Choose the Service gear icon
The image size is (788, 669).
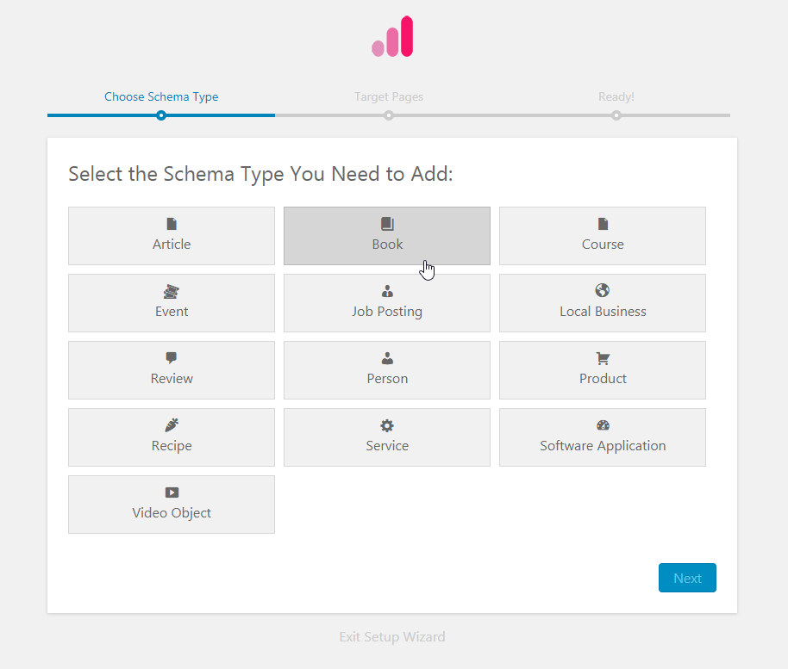387,425
